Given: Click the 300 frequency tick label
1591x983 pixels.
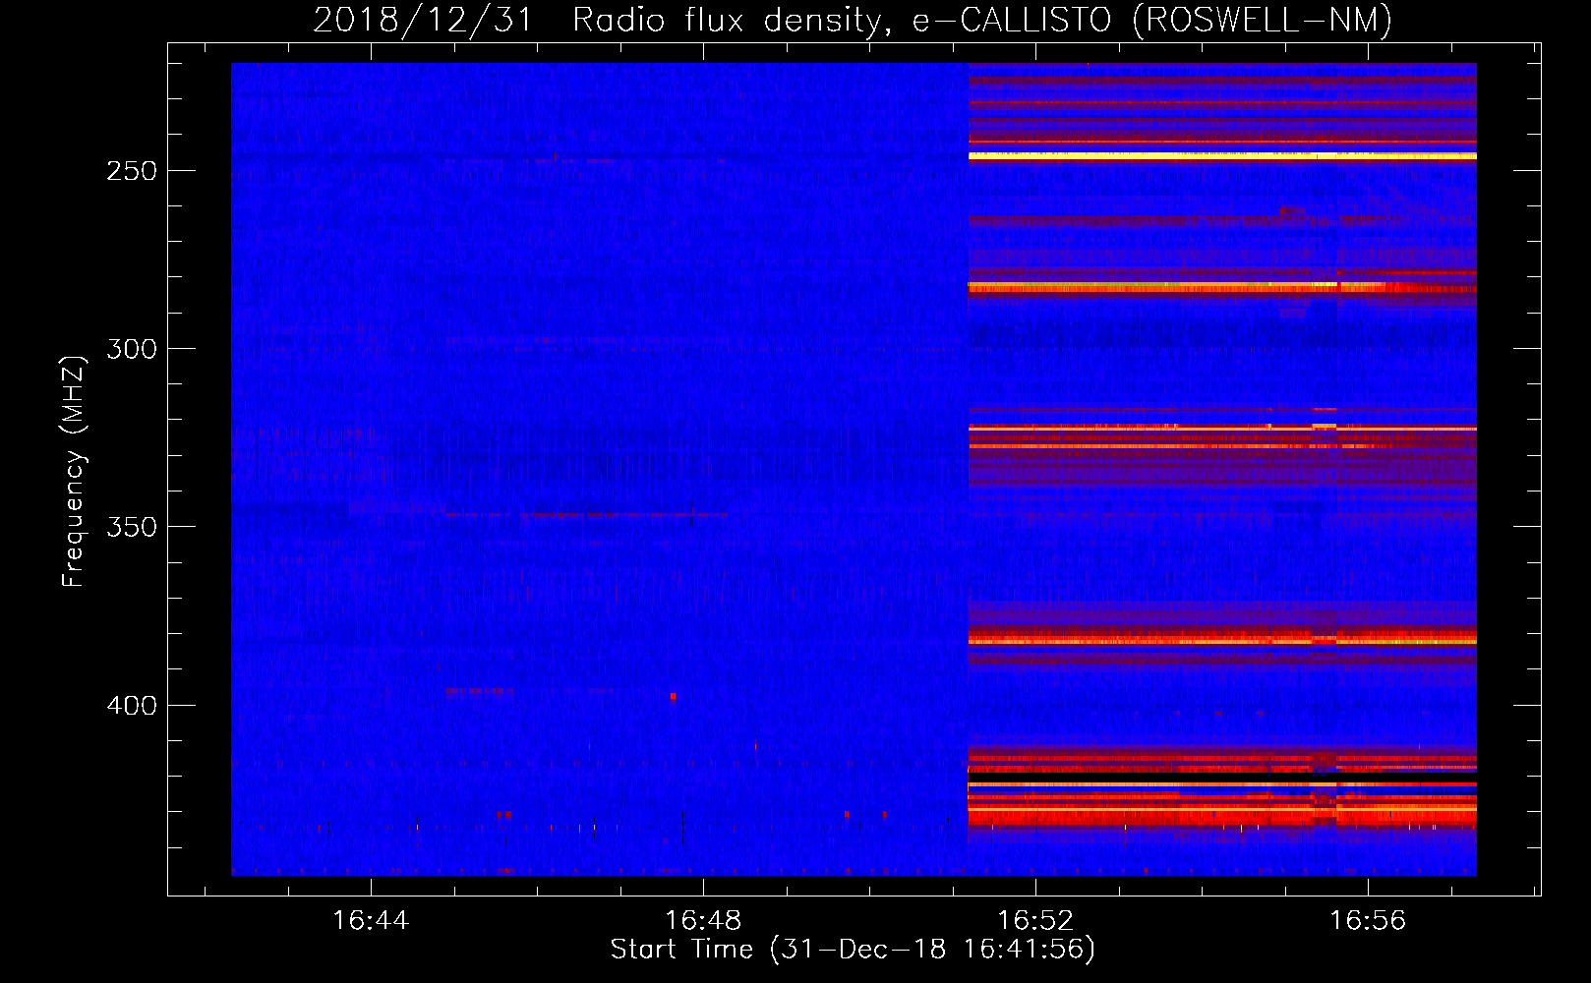Looking at the screenshot, I should (x=132, y=349).
